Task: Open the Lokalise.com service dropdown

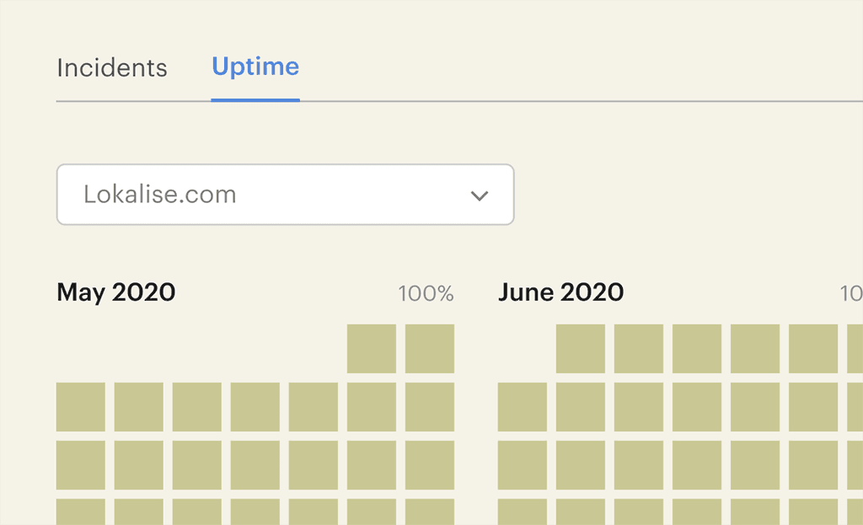Action: 285,195
